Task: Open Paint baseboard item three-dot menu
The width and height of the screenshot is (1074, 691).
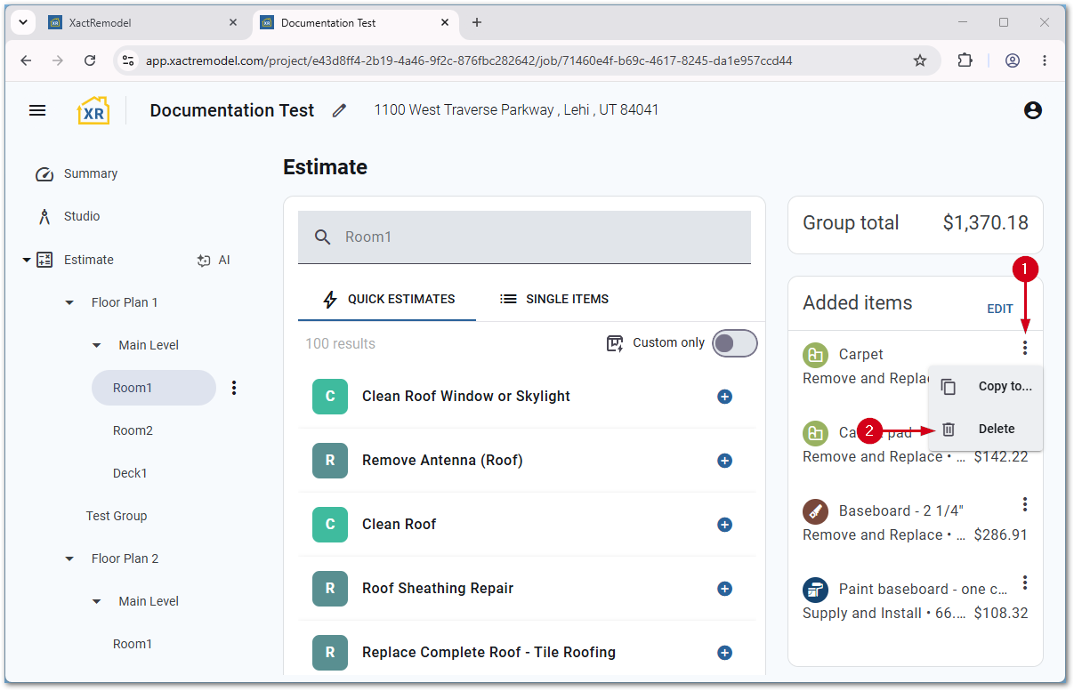Action: click(1025, 583)
